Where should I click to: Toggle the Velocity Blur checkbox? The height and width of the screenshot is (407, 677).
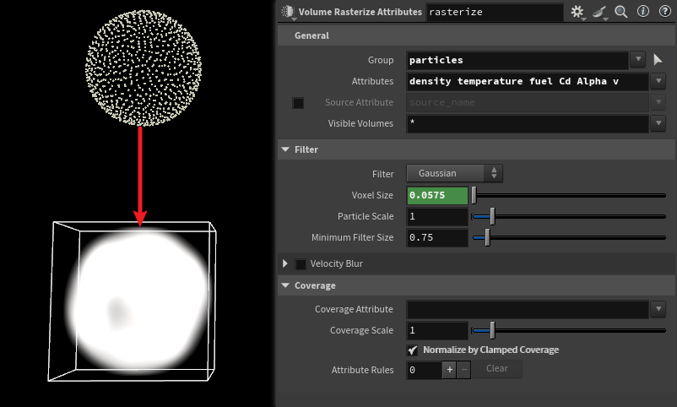(301, 263)
